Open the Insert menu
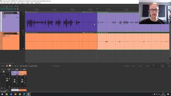Viewport: 171px width, 96px height. point(11,3)
